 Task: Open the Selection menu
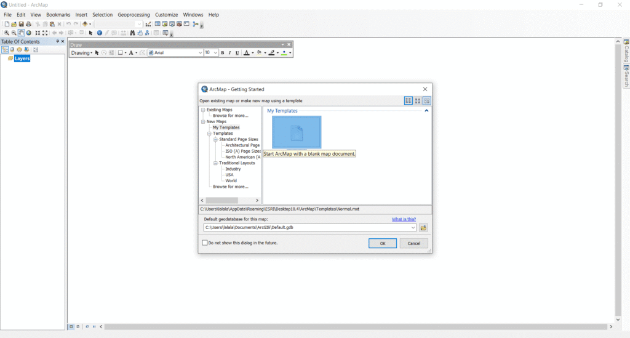coord(103,15)
